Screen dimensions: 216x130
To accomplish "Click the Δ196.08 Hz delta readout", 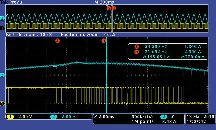I will click(156, 57).
